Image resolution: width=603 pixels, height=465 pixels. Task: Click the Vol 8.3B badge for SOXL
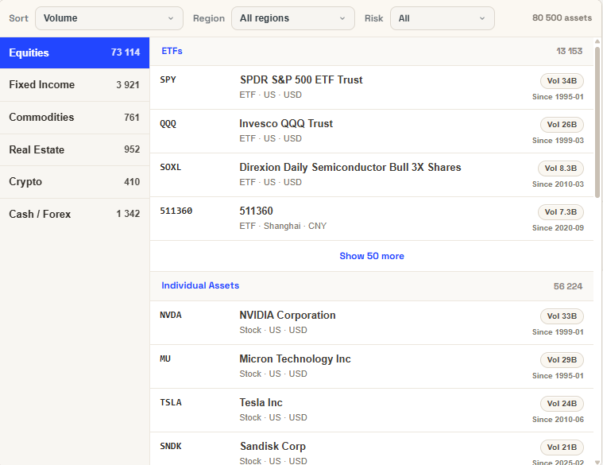pos(561,169)
